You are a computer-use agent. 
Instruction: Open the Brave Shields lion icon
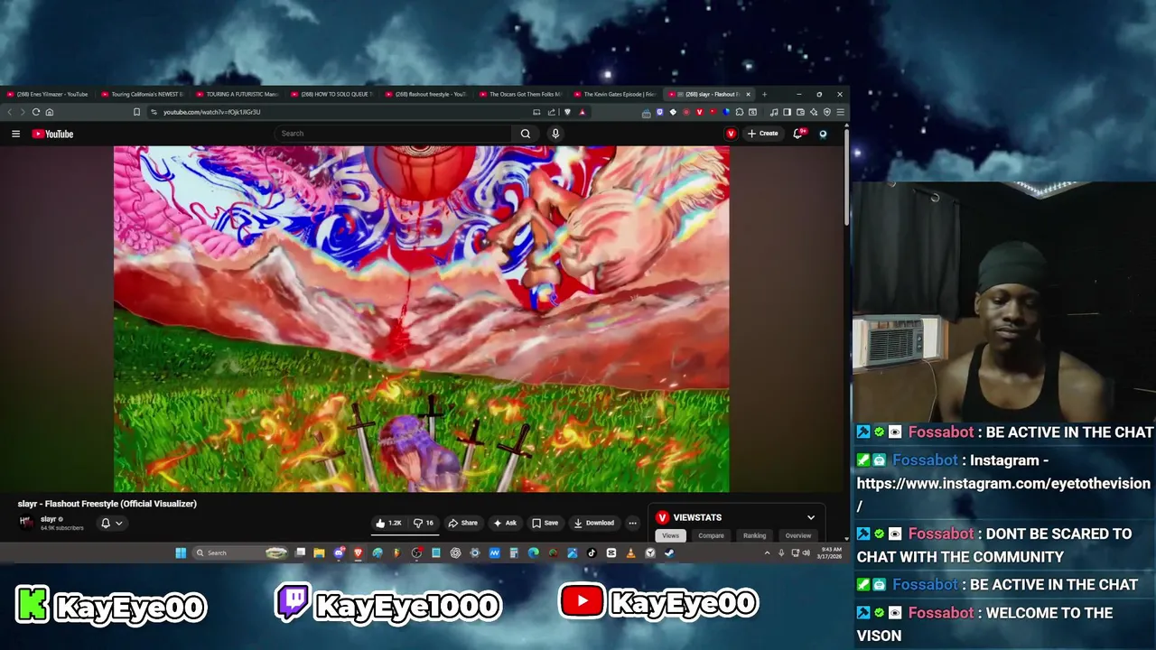click(x=567, y=112)
